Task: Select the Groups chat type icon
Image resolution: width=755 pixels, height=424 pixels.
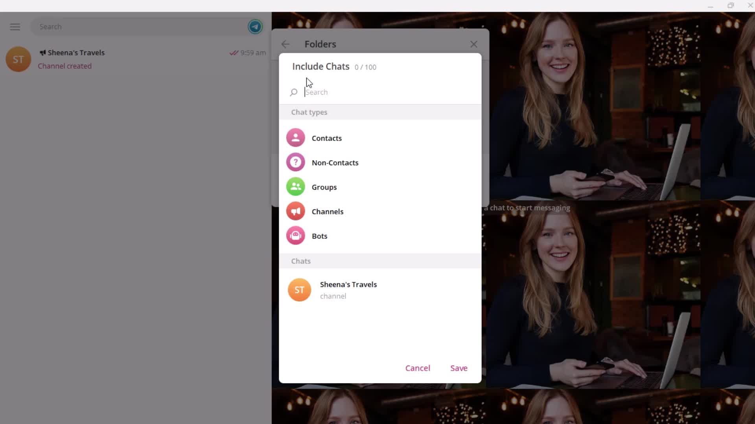Action: (296, 187)
